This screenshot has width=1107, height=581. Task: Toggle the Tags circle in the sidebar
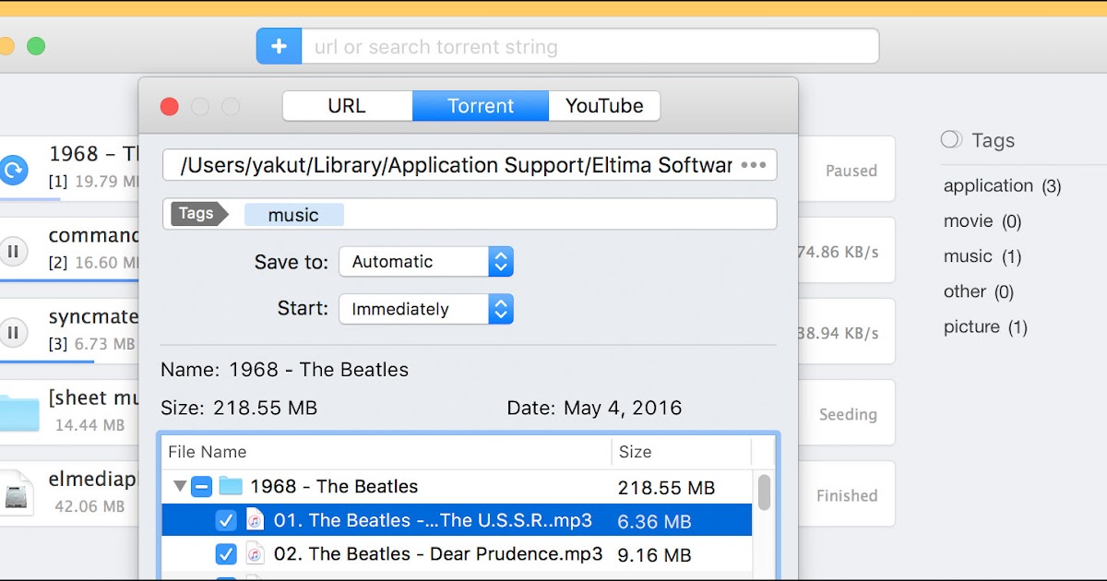click(951, 139)
